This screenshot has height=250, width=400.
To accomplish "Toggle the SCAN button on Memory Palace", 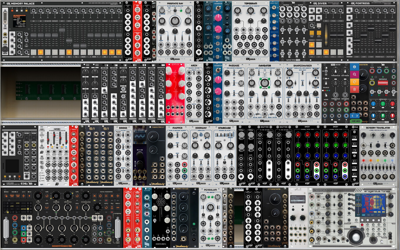I will coord(69,52).
